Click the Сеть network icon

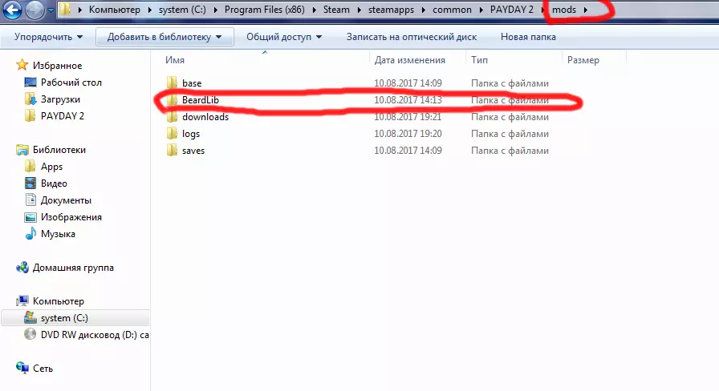tap(22, 368)
